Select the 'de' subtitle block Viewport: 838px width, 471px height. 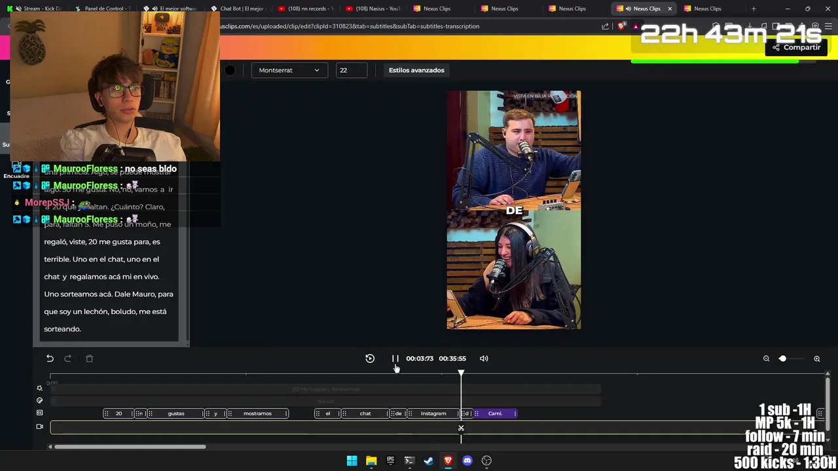tap(398, 413)
